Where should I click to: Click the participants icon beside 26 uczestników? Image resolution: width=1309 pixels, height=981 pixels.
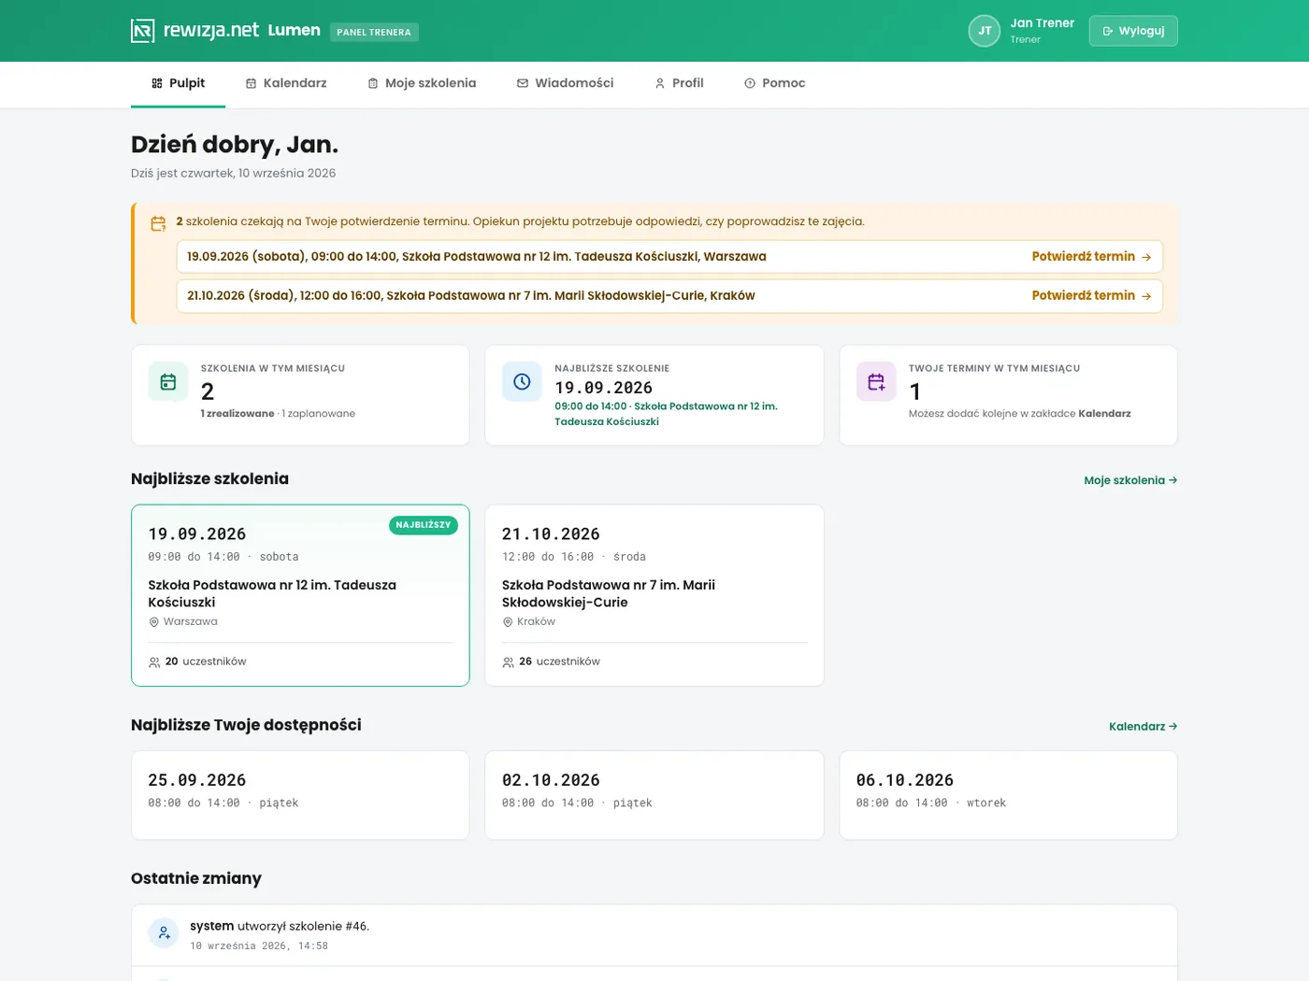tap(508, 662)
